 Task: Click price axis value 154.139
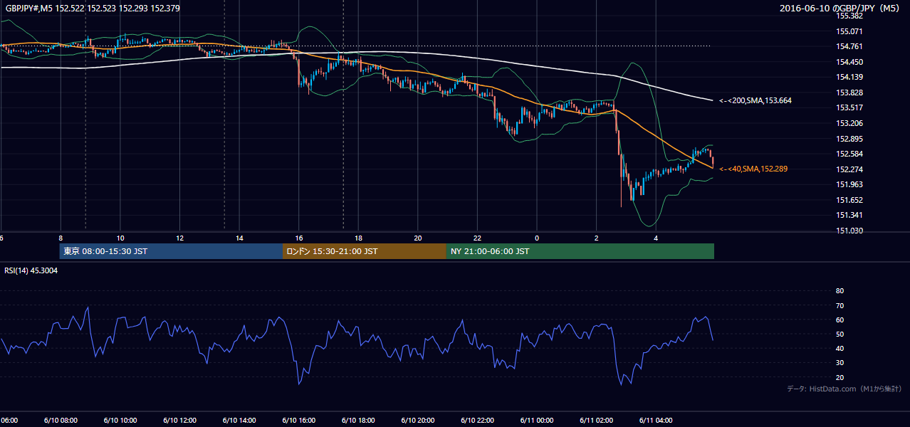850,78
